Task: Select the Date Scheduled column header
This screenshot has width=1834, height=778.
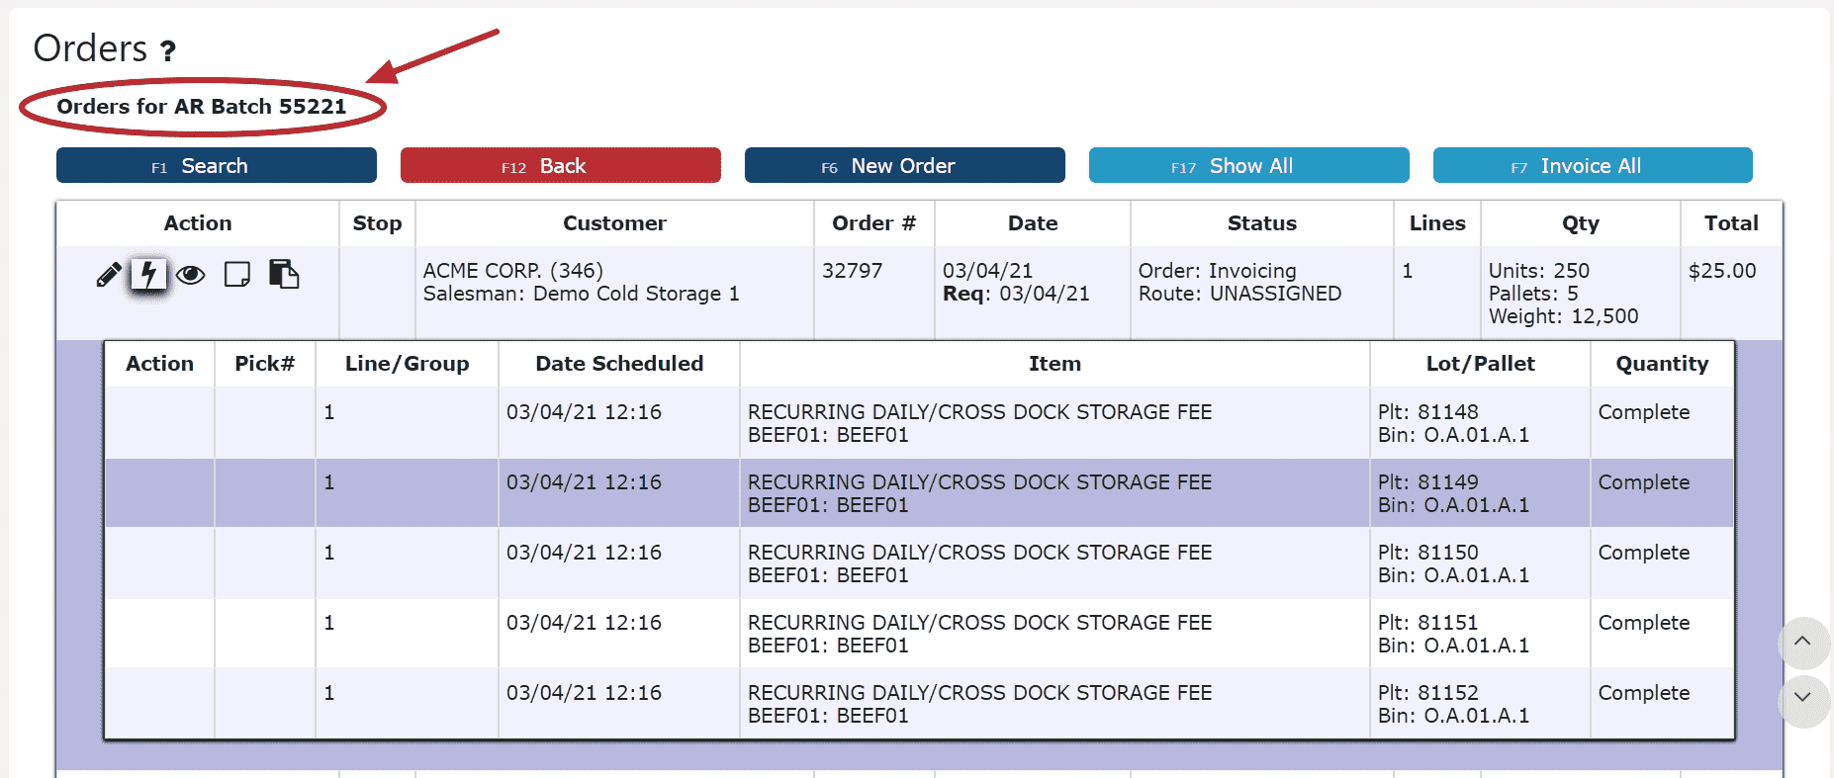Action: pyautogui.click(x=619, y=364)
